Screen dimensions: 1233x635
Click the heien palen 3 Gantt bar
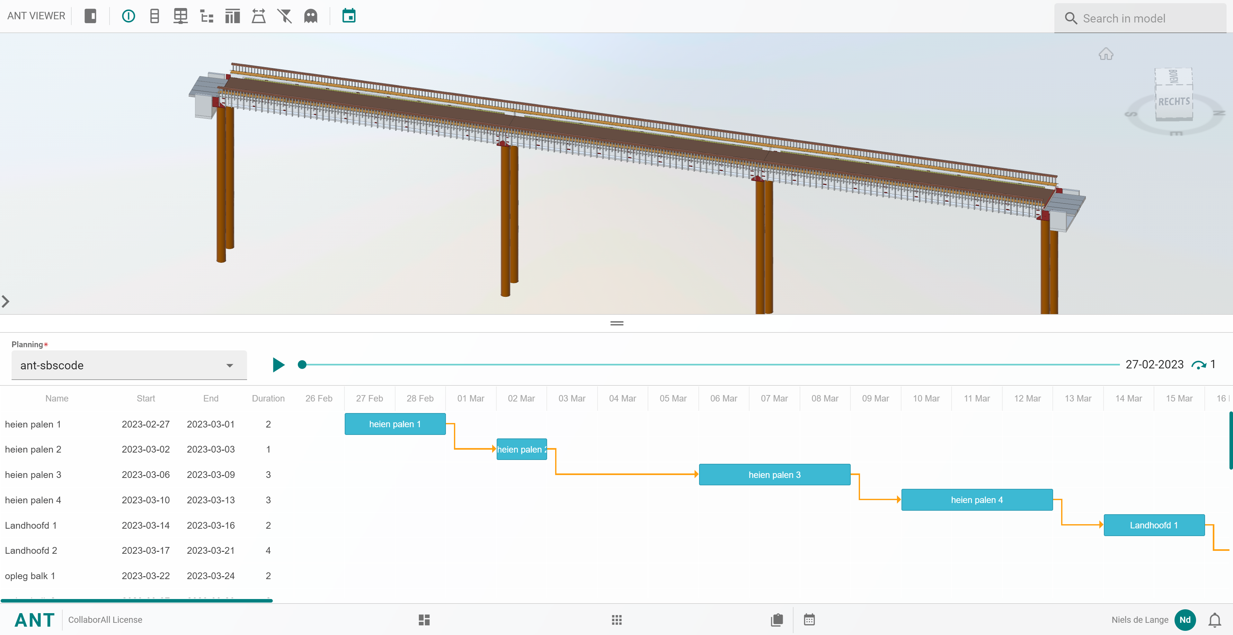[774, 474]
